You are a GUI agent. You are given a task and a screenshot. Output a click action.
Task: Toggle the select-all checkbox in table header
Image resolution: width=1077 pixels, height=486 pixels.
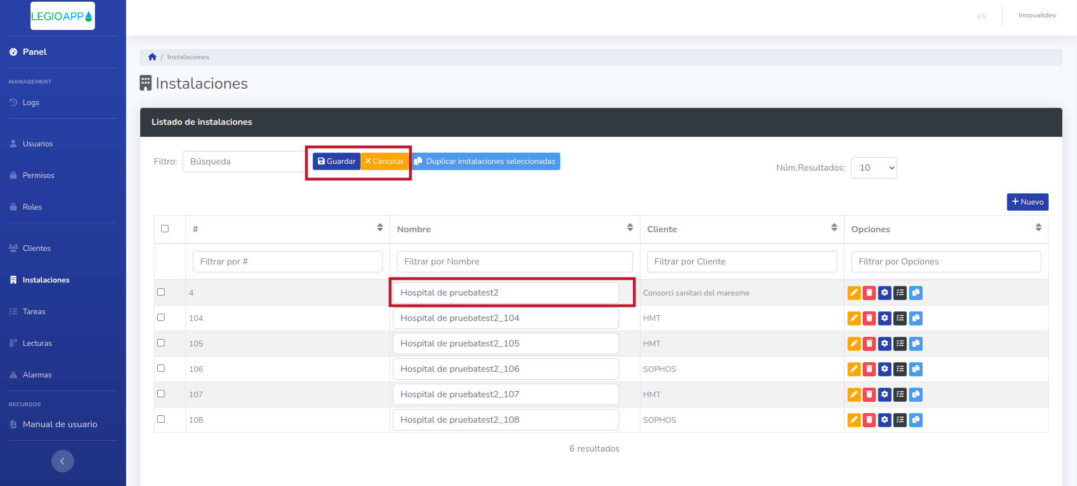165,229
